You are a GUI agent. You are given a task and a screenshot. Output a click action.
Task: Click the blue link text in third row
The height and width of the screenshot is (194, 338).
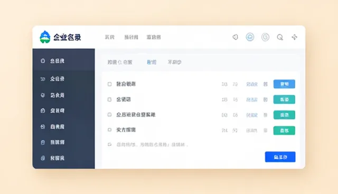click(x=252, y=115)
